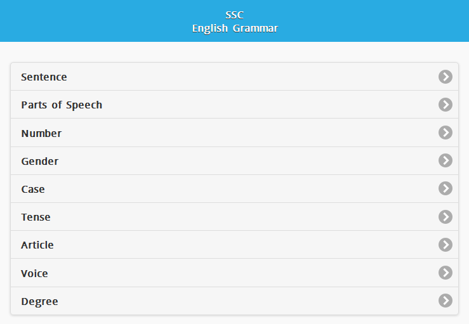
Task: Navigate to the Voice section
Action: pyautogui.click(x=34, y=273)
